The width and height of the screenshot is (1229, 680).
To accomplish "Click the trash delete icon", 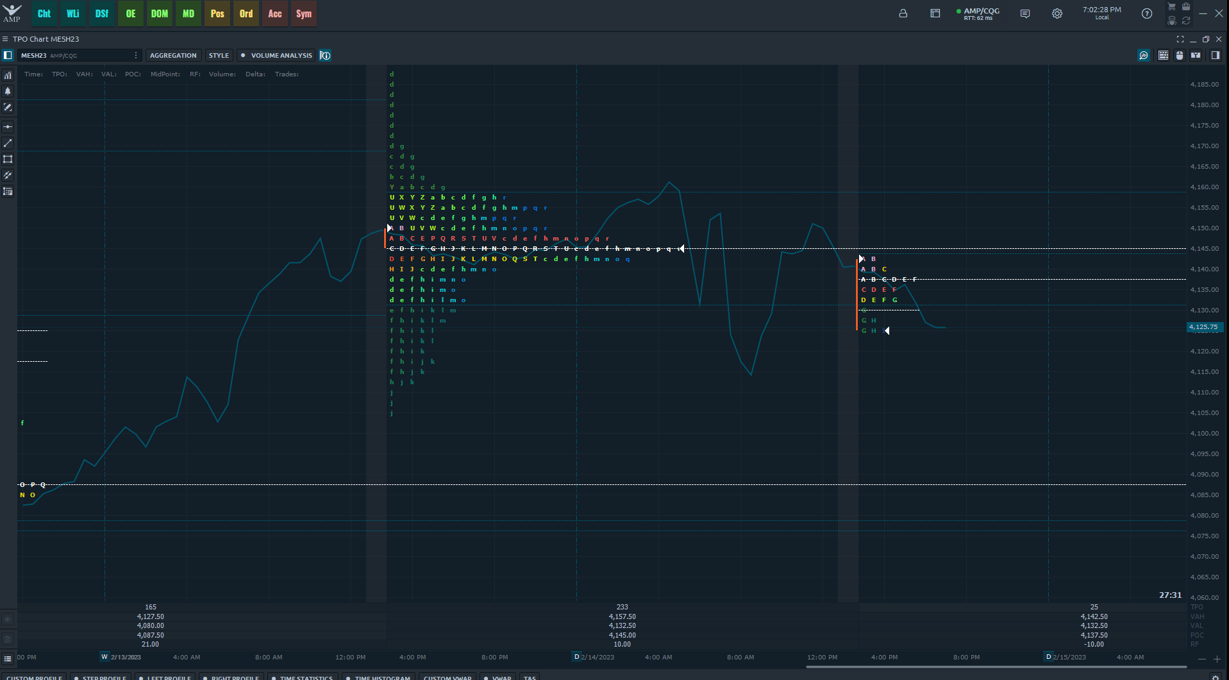I will [x=8, y=639].
